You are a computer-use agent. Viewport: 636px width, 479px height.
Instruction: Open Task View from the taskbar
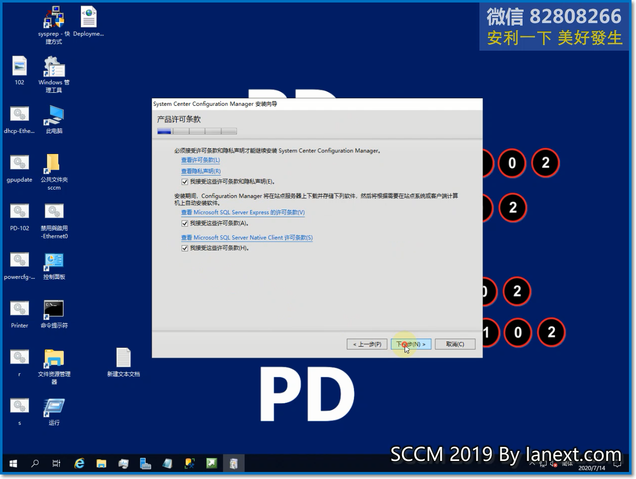tap(57, 463)
